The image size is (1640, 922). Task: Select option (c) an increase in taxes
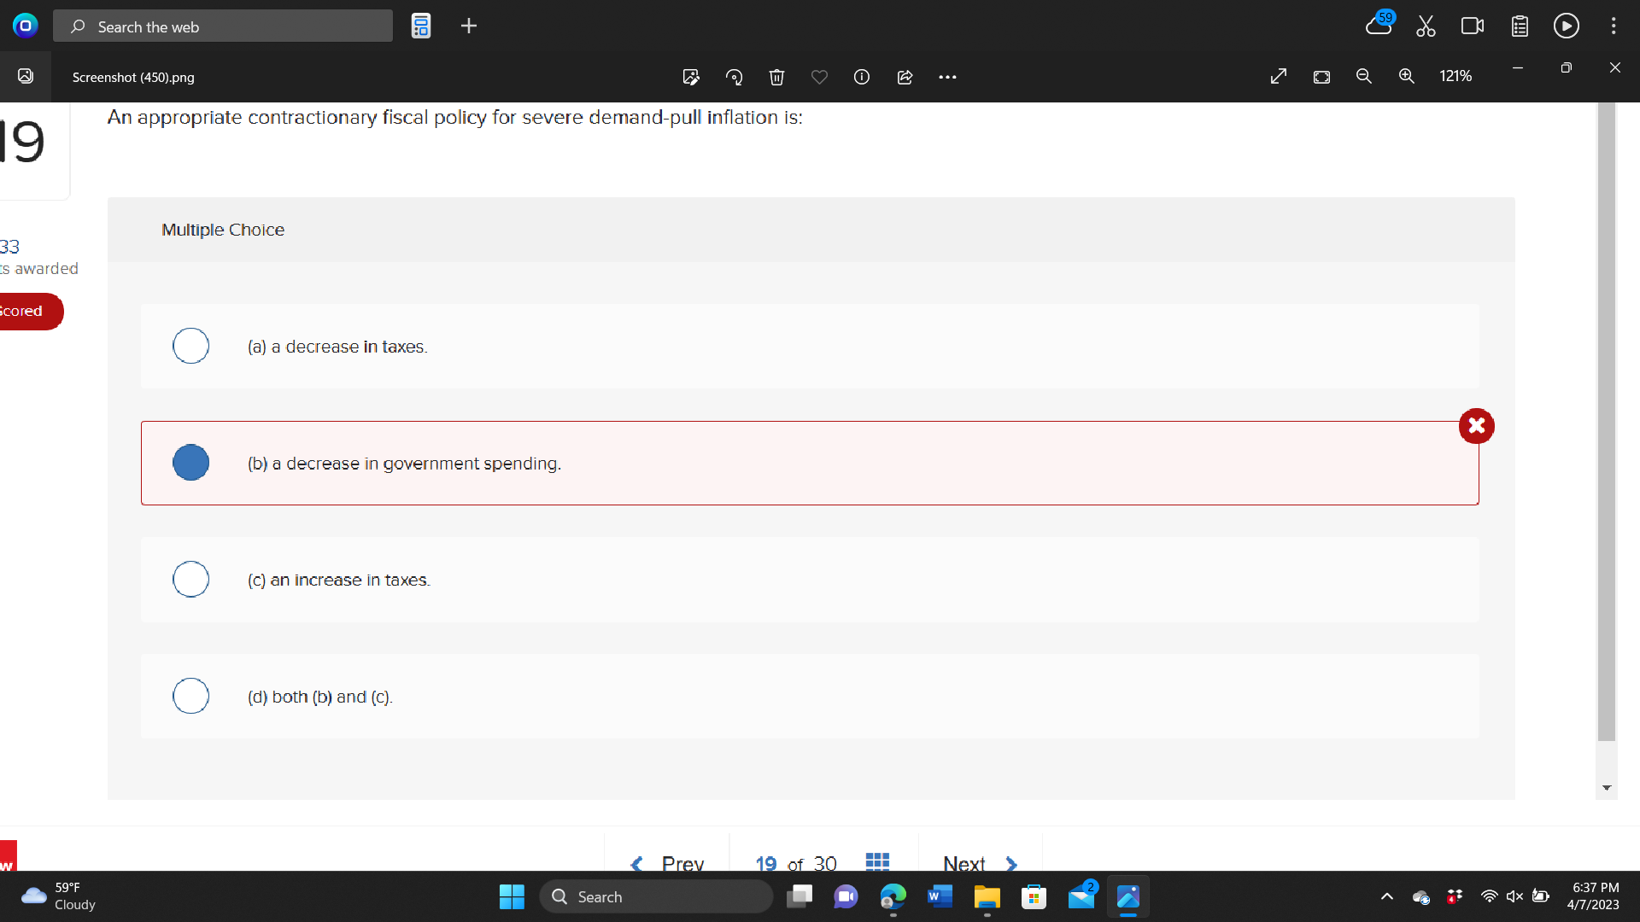point(191,580)
